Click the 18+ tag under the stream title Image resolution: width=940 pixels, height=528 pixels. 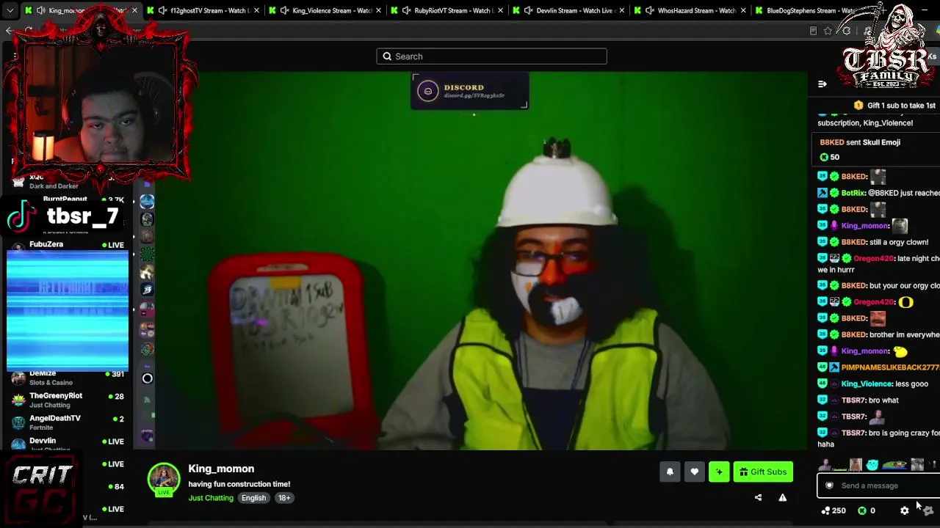pos(284,498)
